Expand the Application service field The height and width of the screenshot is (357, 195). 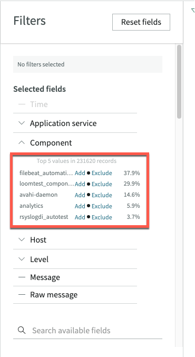22,123
